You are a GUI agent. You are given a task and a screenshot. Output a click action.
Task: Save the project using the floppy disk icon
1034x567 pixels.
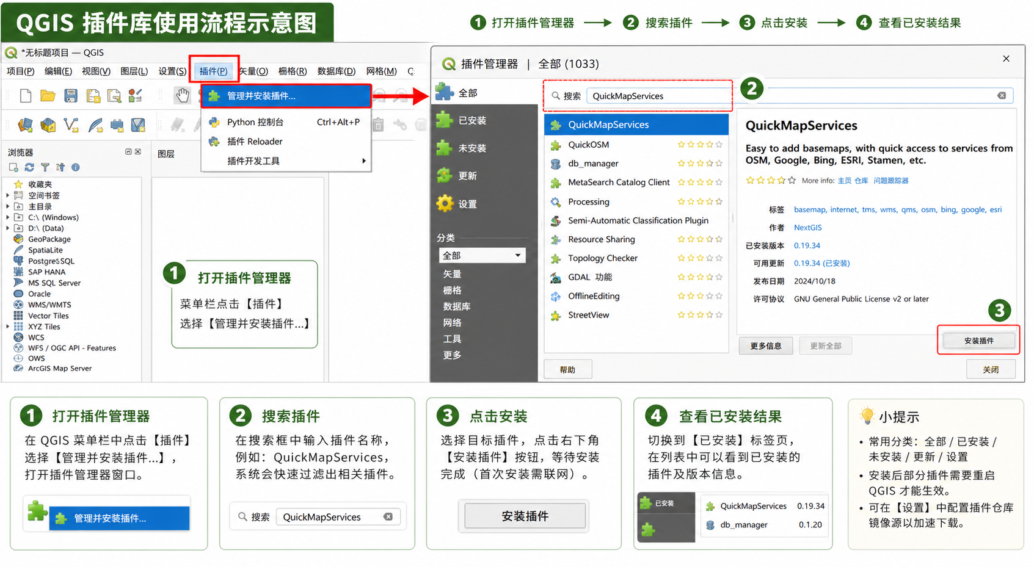click(71, 95)
